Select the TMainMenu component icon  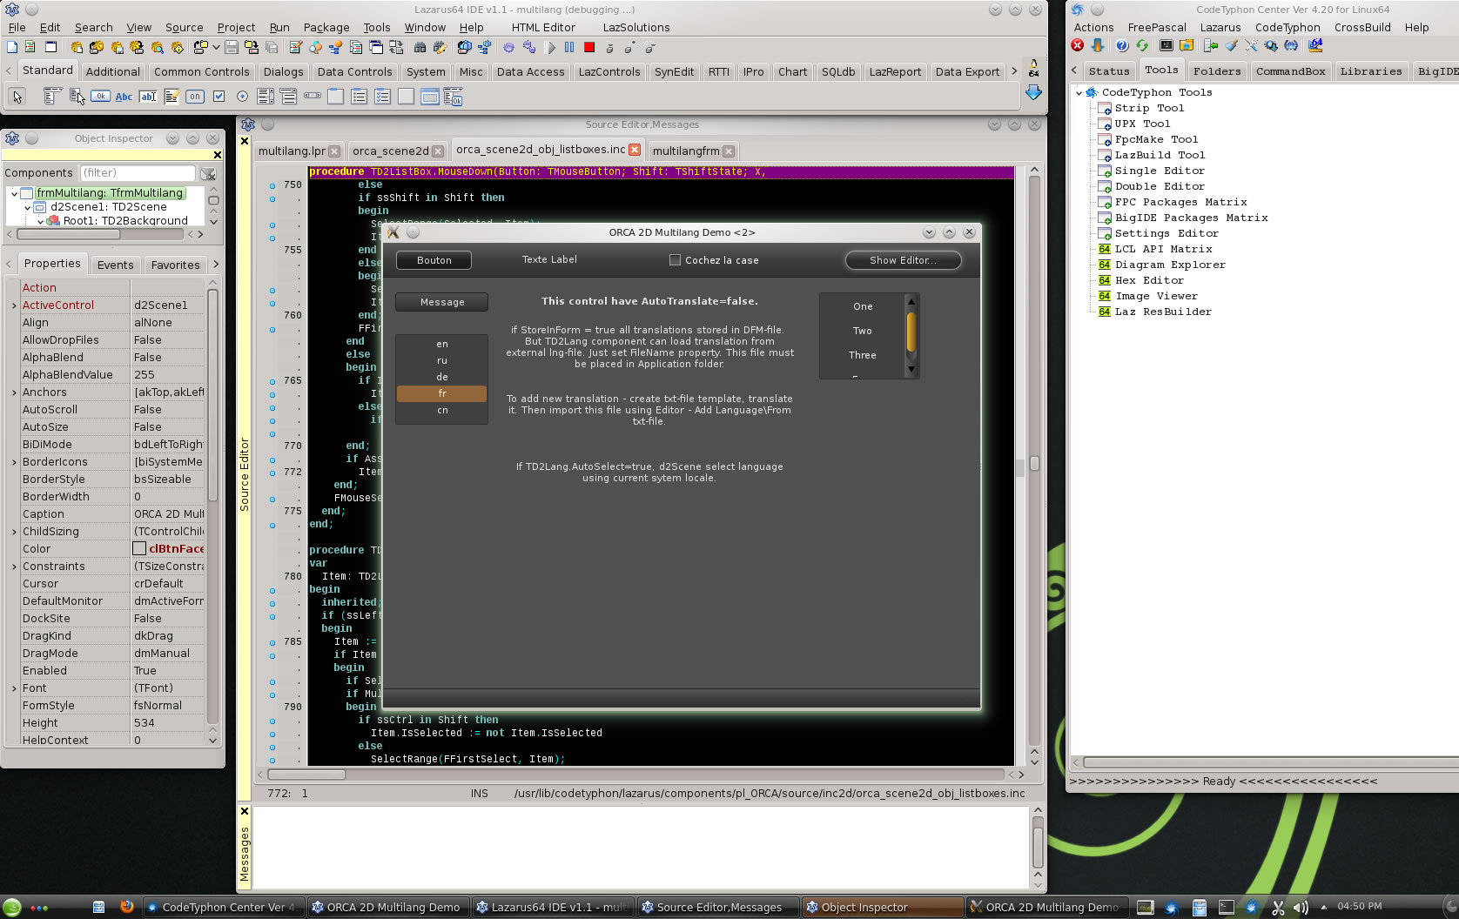coord(52,97)
